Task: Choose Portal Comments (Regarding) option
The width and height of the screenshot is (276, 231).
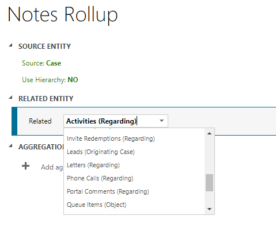Action: [108, 191]
